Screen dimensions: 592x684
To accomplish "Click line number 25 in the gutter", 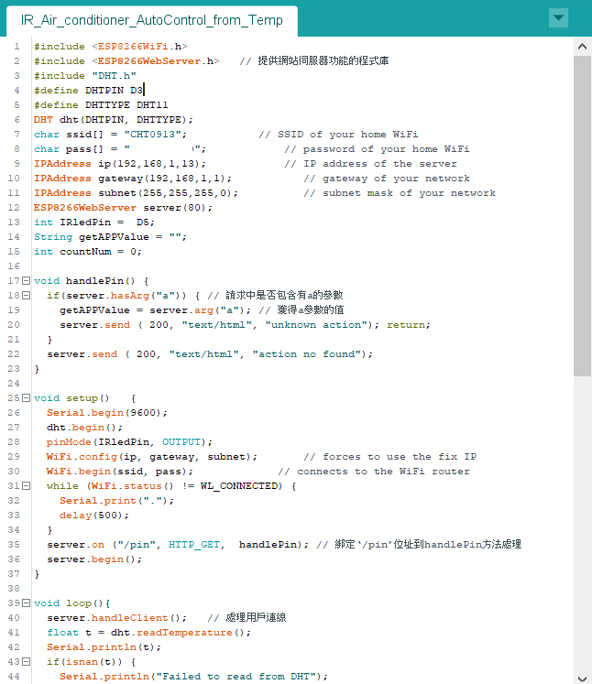I will tap(14, 398).
